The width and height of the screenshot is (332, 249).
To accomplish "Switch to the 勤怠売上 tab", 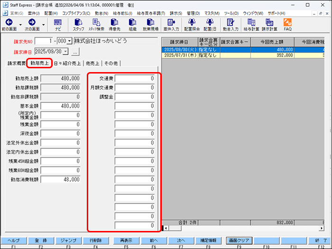I will 39,63.
